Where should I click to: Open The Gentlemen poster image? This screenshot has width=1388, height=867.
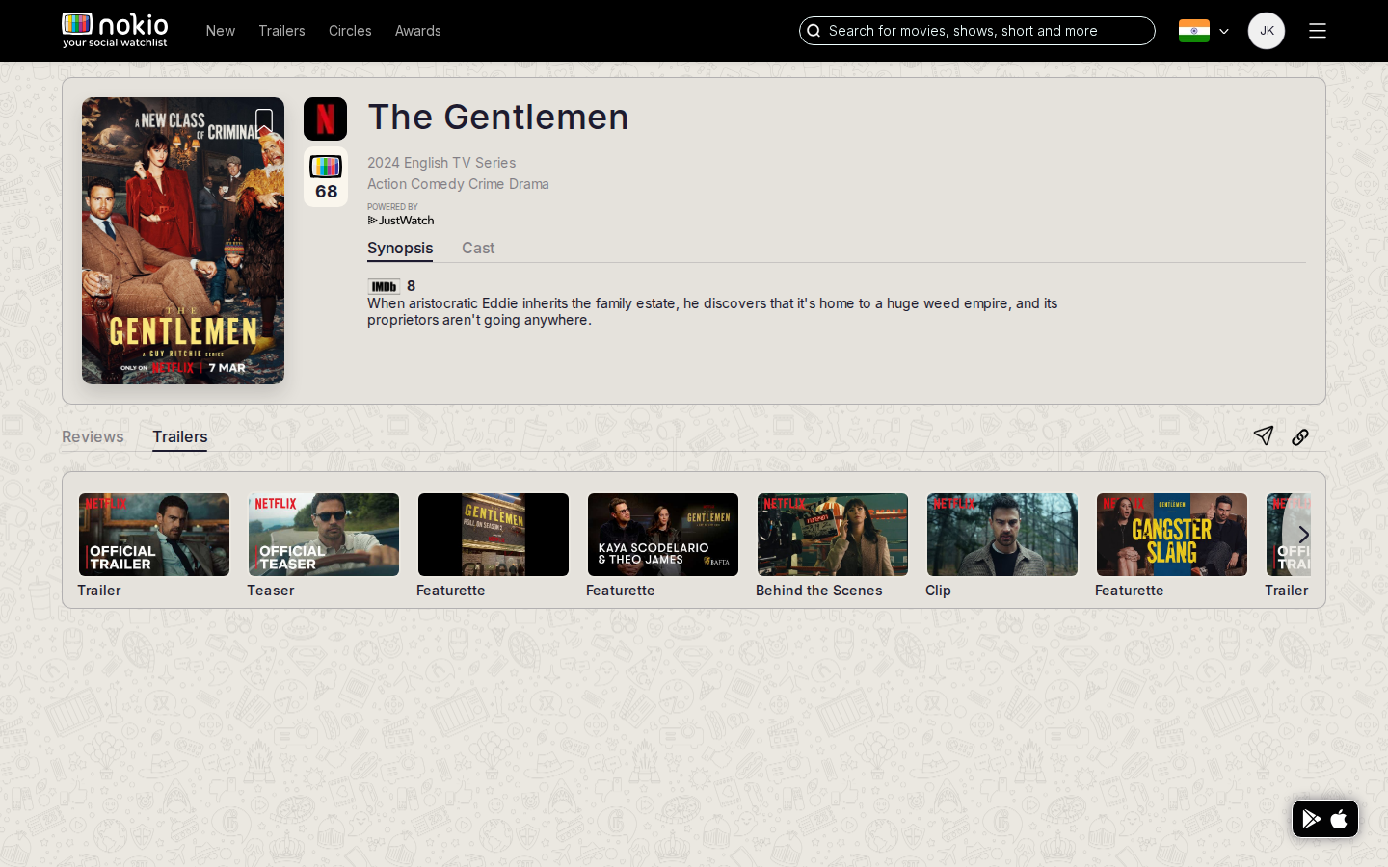click(x=183, y=241)
